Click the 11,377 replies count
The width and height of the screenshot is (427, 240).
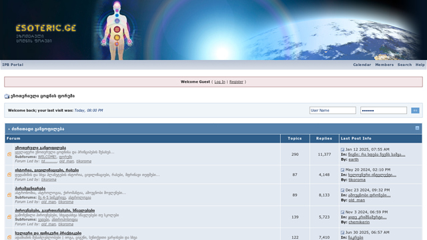click(x=324, y=154)
